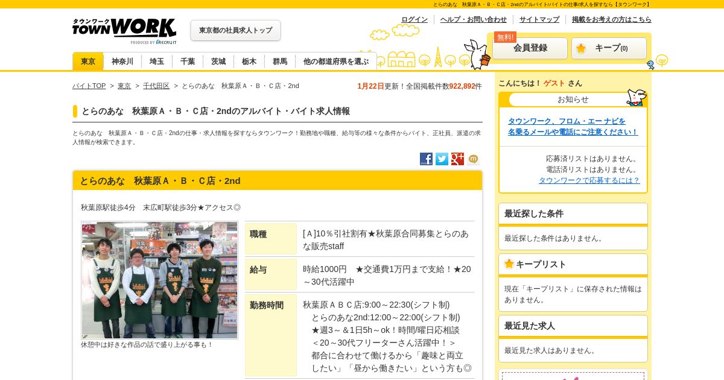Screen dimensions: 724x380
Task: Open サイトマップ link
Action: tap(539, 19)
